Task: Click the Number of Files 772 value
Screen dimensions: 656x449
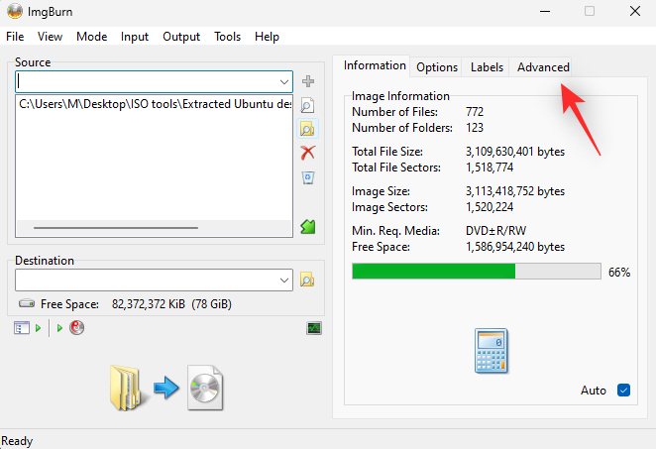Action: click(475, 112)
